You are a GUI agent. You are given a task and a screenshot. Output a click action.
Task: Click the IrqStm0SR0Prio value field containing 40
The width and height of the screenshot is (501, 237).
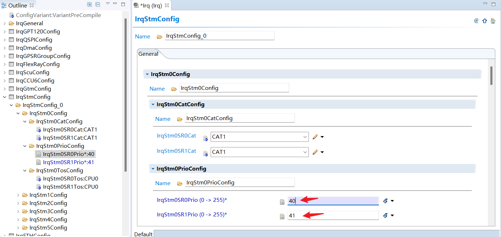pyautogui.click(x=333, y=201)
